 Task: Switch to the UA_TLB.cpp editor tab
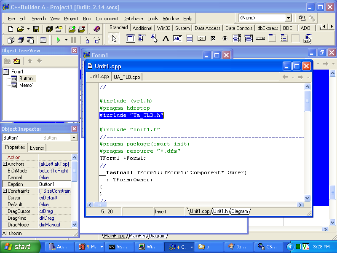tap(127, 77)
